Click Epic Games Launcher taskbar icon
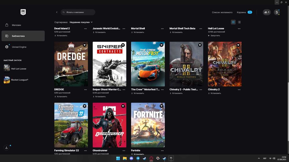Screen dimensions: 289x162 pos(171,158)
